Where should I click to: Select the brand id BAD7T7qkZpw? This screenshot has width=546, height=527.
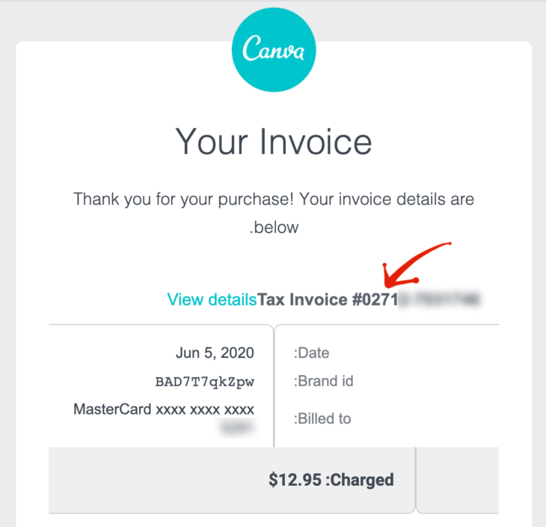(x=204, y=382)
